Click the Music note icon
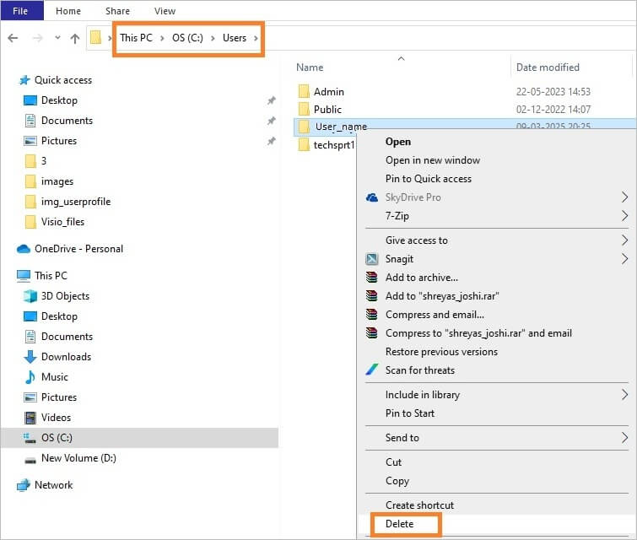The image size is (637, 540). 30,377
